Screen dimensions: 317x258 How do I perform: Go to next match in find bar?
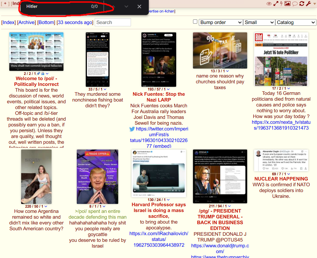tap(126, 6)
